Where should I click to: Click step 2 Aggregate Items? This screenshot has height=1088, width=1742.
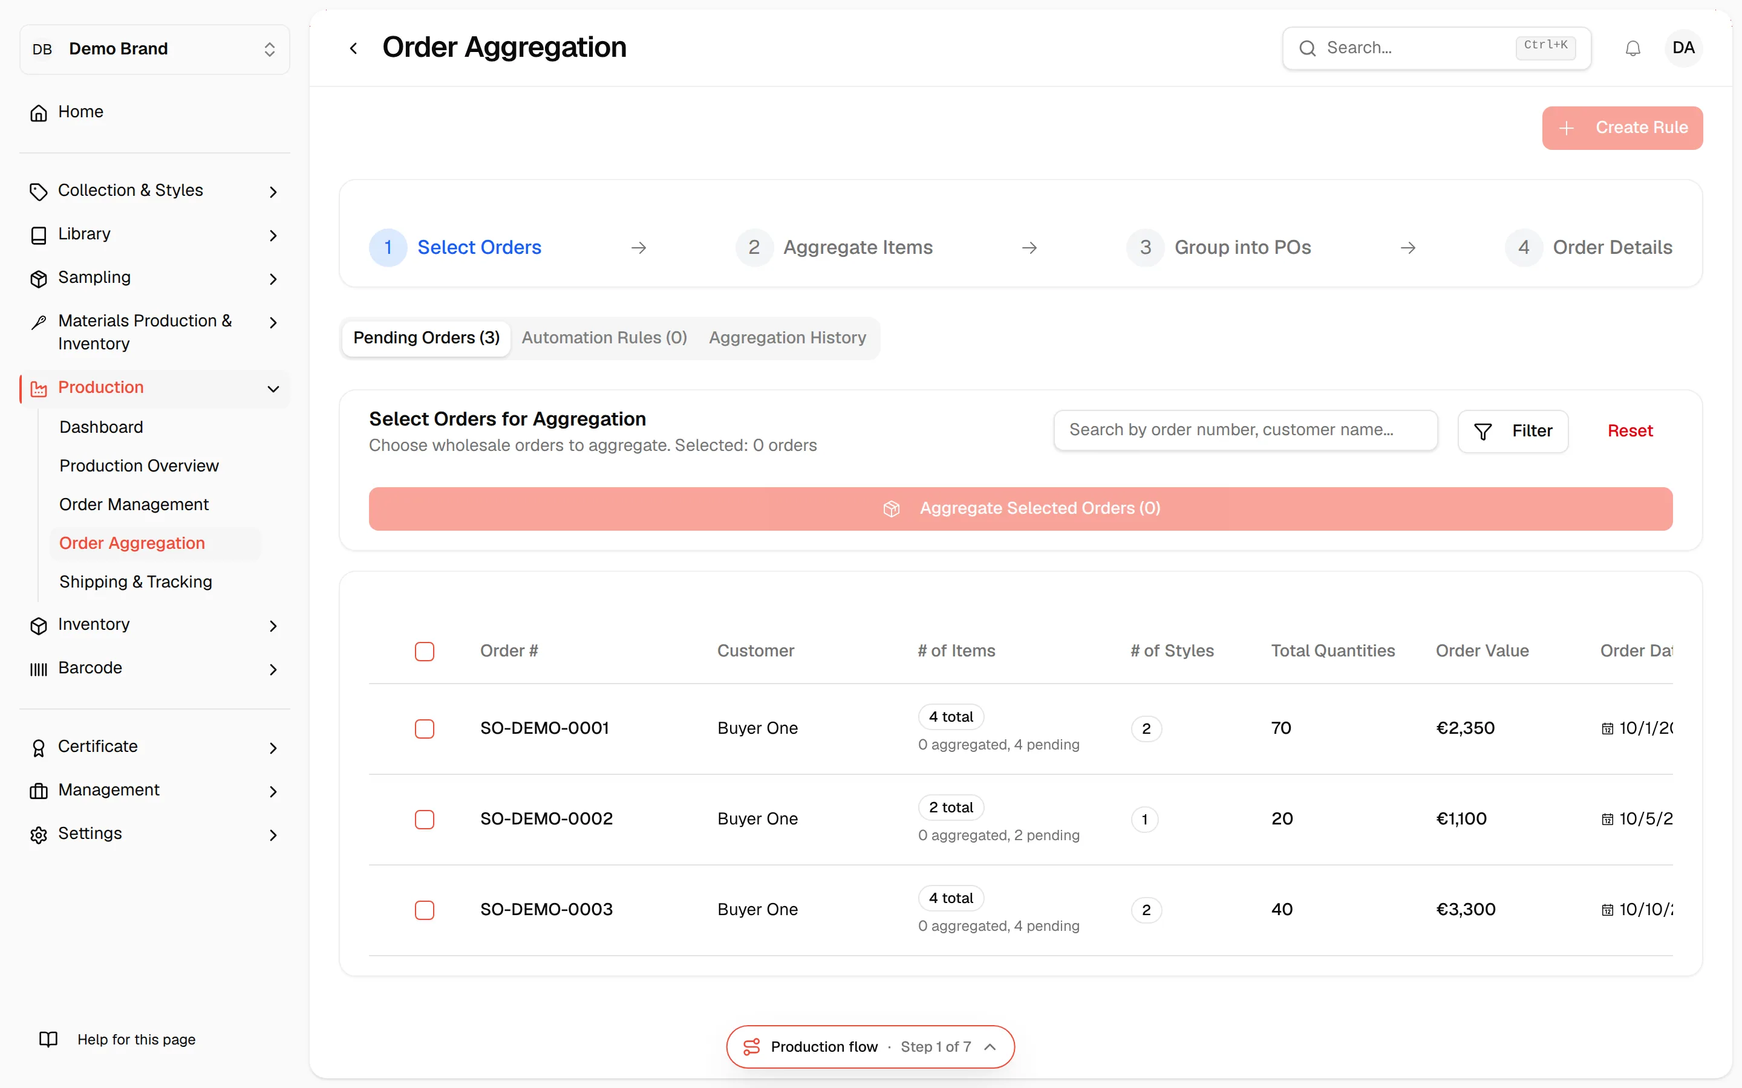tap(833, 248)
